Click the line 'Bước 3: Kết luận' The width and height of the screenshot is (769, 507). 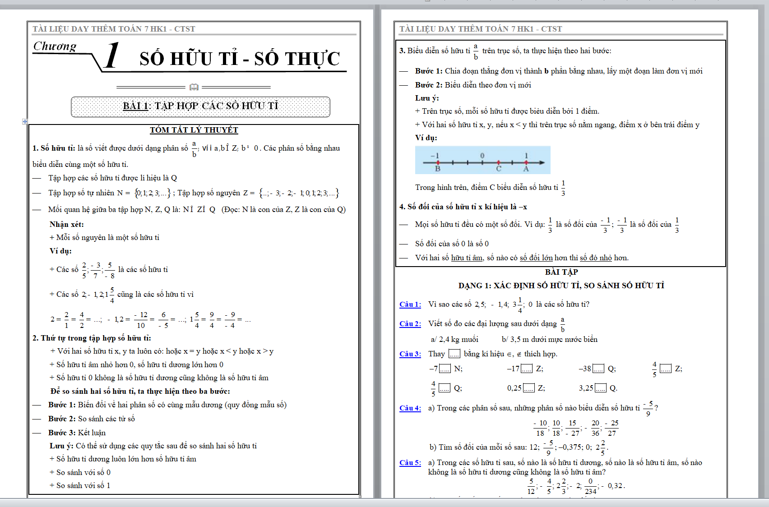click(77, 433)
